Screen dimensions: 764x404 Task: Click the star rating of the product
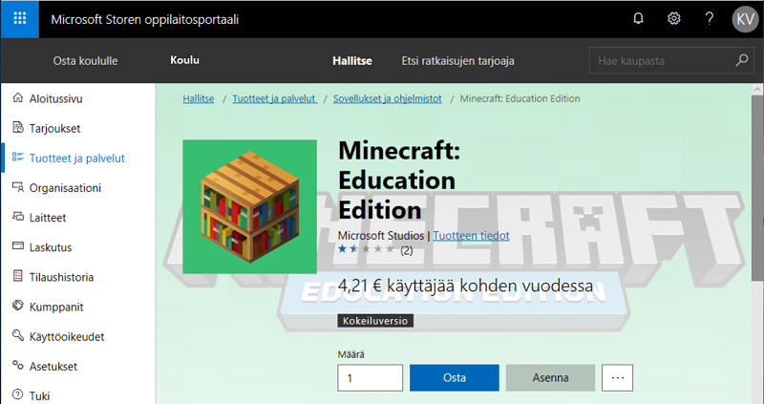(x=367, y=249)
